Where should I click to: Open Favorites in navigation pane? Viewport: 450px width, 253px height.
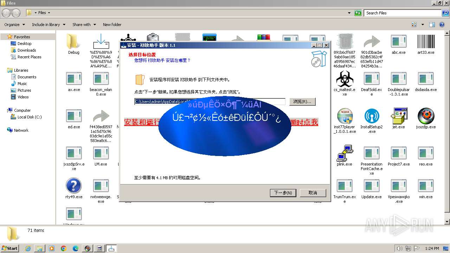click(22, 37)
